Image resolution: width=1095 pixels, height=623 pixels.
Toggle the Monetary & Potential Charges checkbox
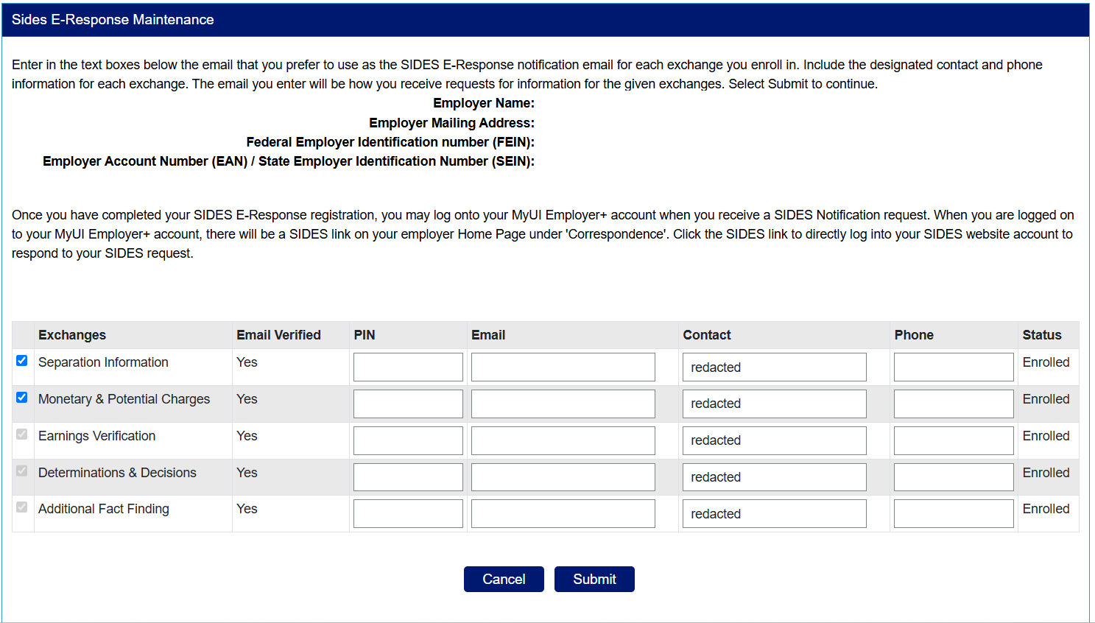pos(22,398)
